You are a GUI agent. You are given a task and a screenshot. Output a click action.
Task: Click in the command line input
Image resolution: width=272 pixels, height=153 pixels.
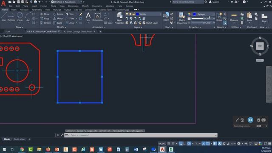coord(141,135)
